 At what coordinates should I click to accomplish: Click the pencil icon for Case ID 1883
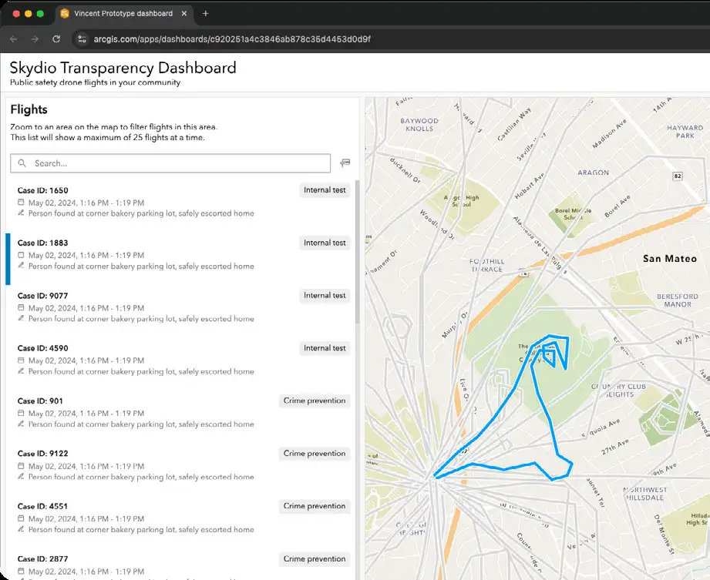pos(21,266)
